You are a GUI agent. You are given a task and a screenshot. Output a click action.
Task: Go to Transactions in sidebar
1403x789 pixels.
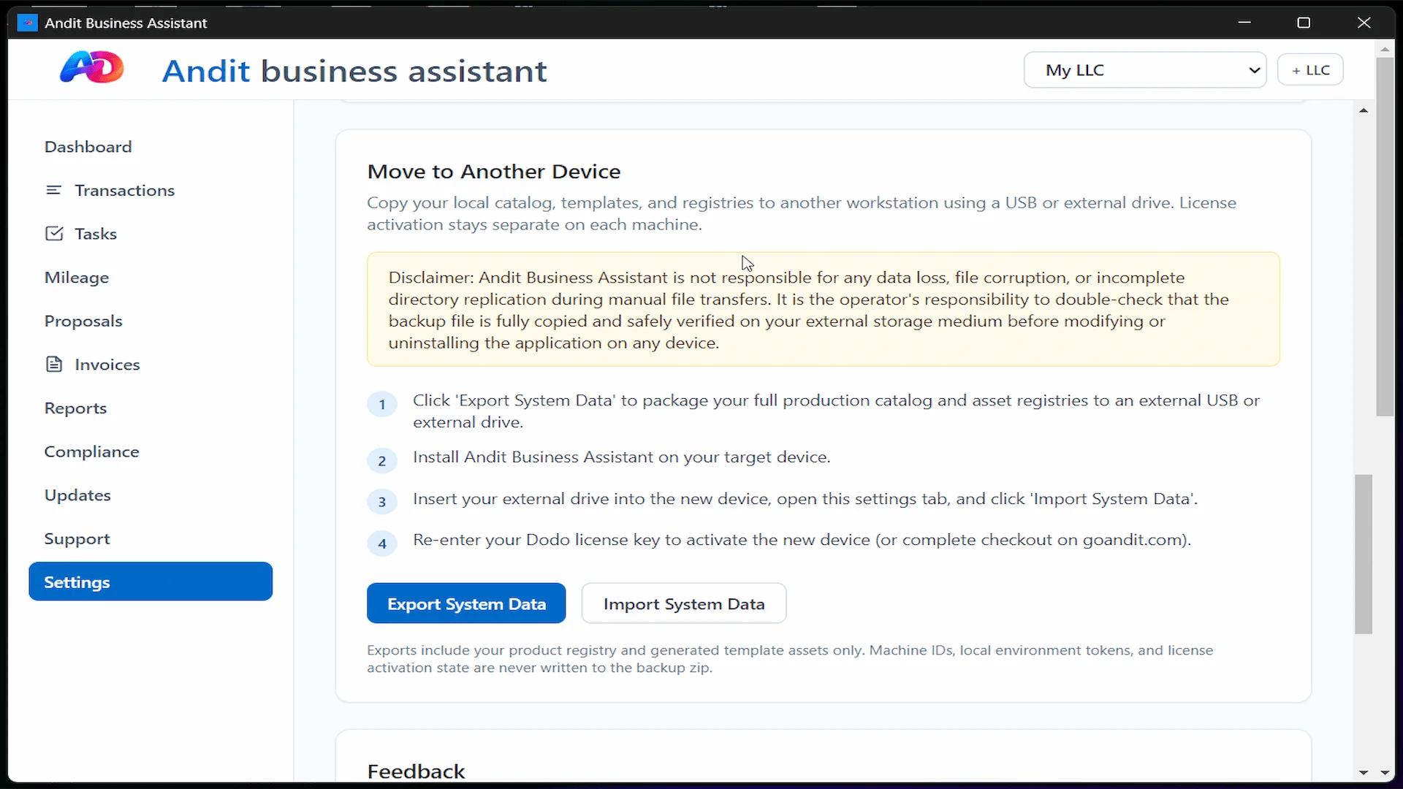click(x=124, y=191)
